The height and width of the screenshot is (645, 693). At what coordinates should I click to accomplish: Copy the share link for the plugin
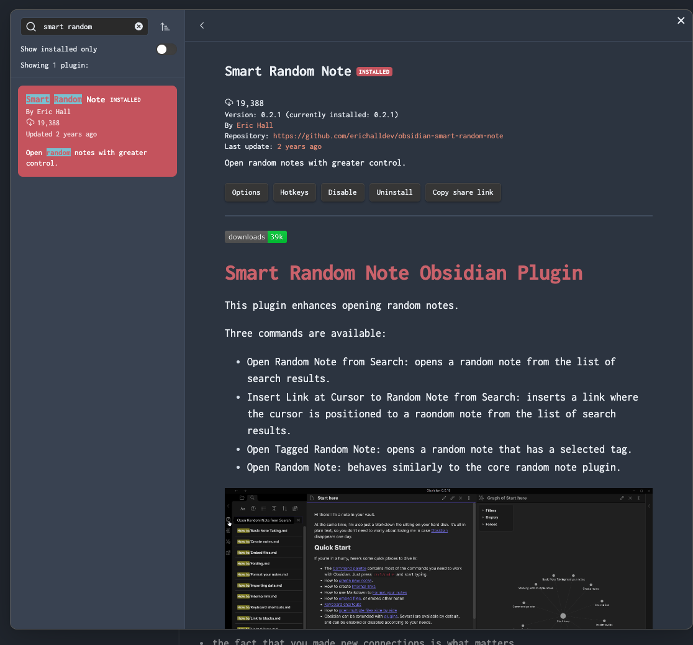463,192
